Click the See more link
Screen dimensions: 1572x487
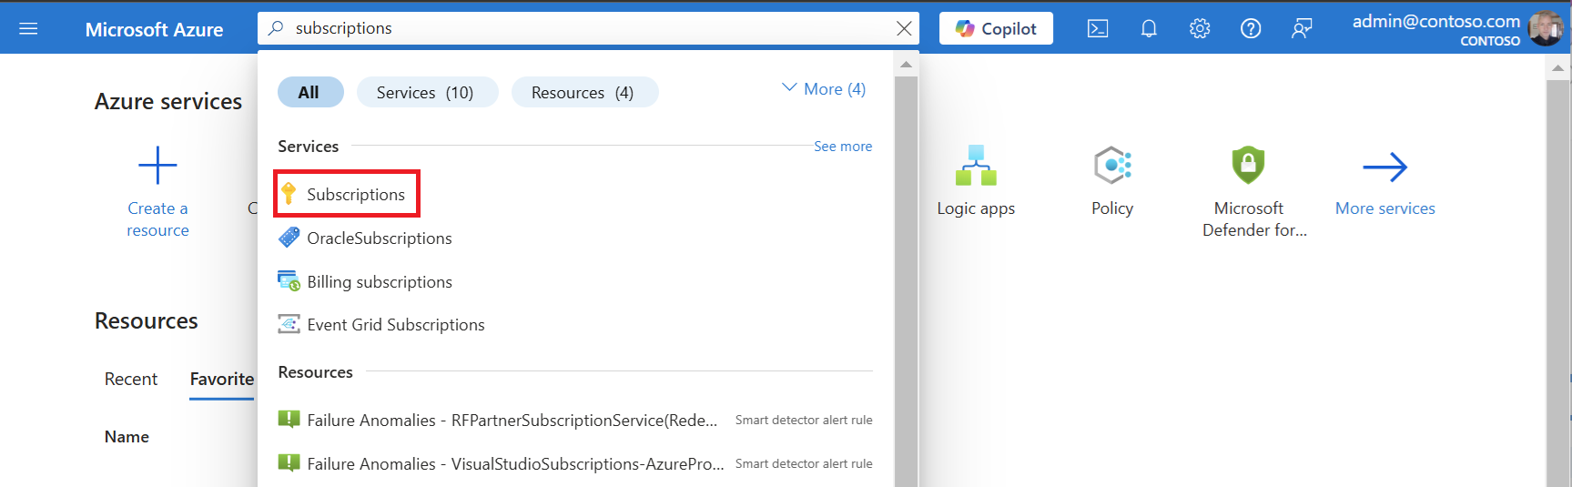[843, 146]
